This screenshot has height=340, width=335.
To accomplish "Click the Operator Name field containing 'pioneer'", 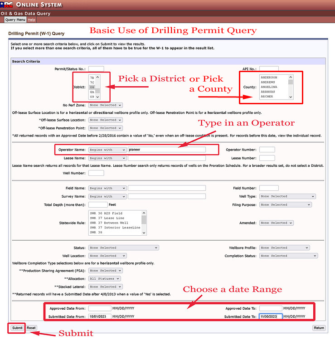I will click(167, 150).
